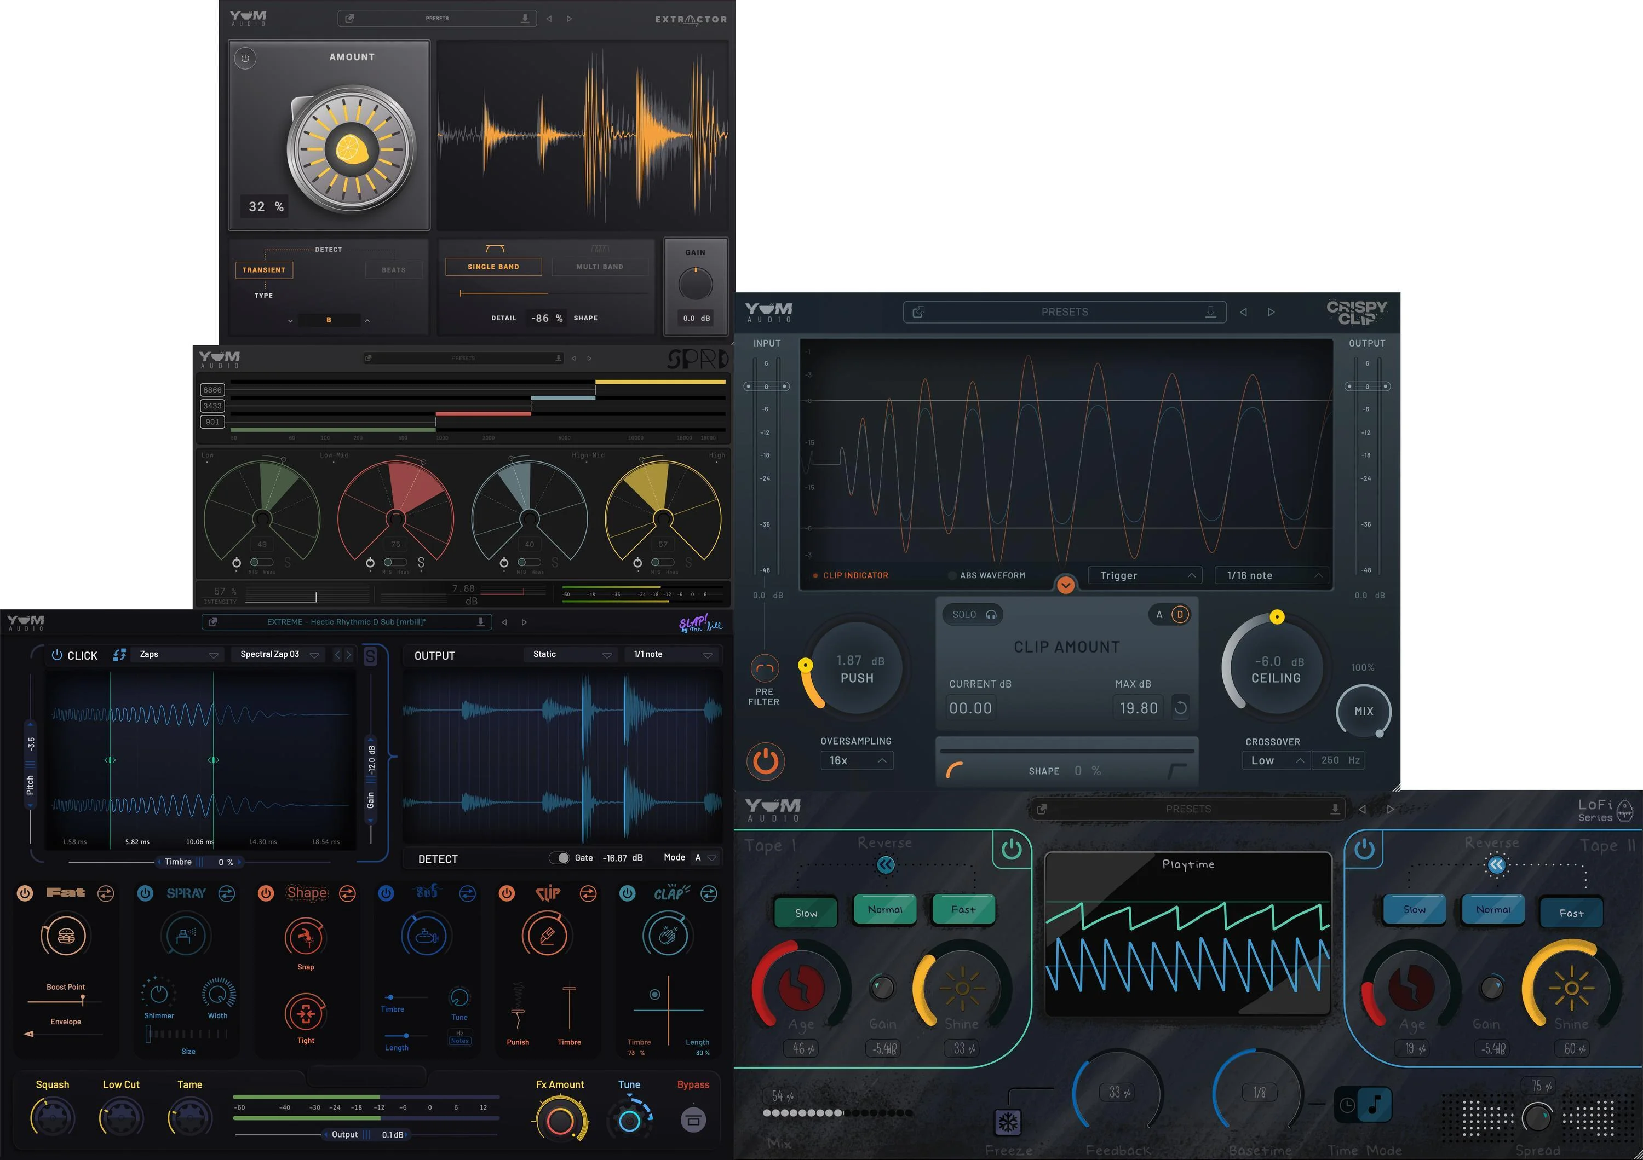Screen dimensions: 1643x1160
Task: Switch to SINGLE BAND in Extractor
Action: pos(494,267)
